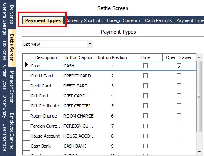Enable Open Drawer for Debit Card
This screenshot has width=204, height=156.
tap(179, 86)
